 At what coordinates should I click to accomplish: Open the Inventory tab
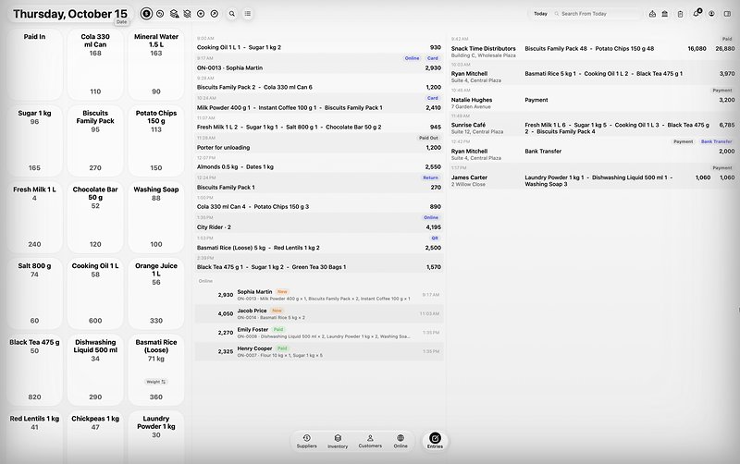(338, 442)
